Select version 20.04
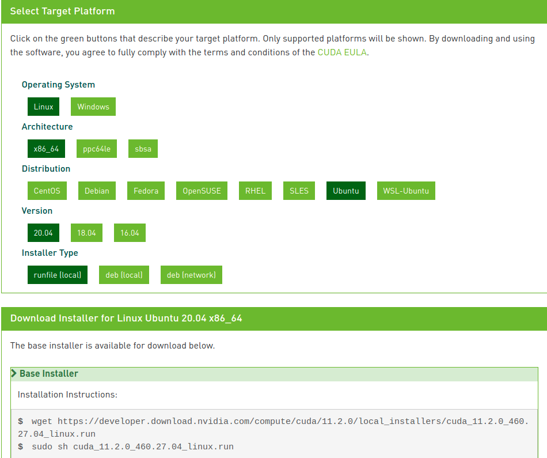The width and height of the screenshot is (547, 458). 43,233
